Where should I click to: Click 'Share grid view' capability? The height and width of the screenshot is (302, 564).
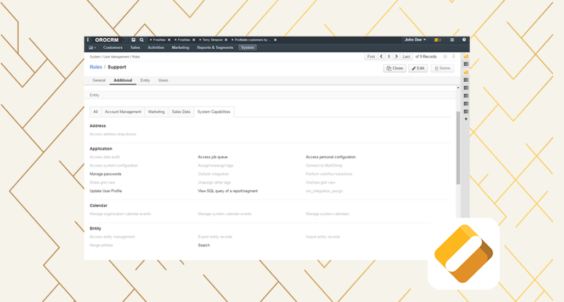(x=102, y=183)
